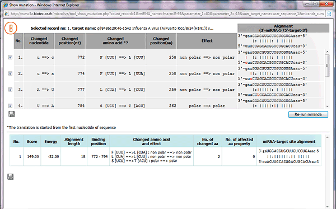Click 'Selected record no: 1, target name' text
This screenshot has height=209, width=336.
[63, 28]
